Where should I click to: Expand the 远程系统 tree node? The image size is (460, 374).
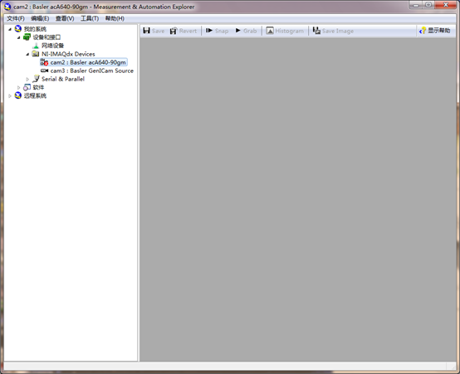[10, 96]
